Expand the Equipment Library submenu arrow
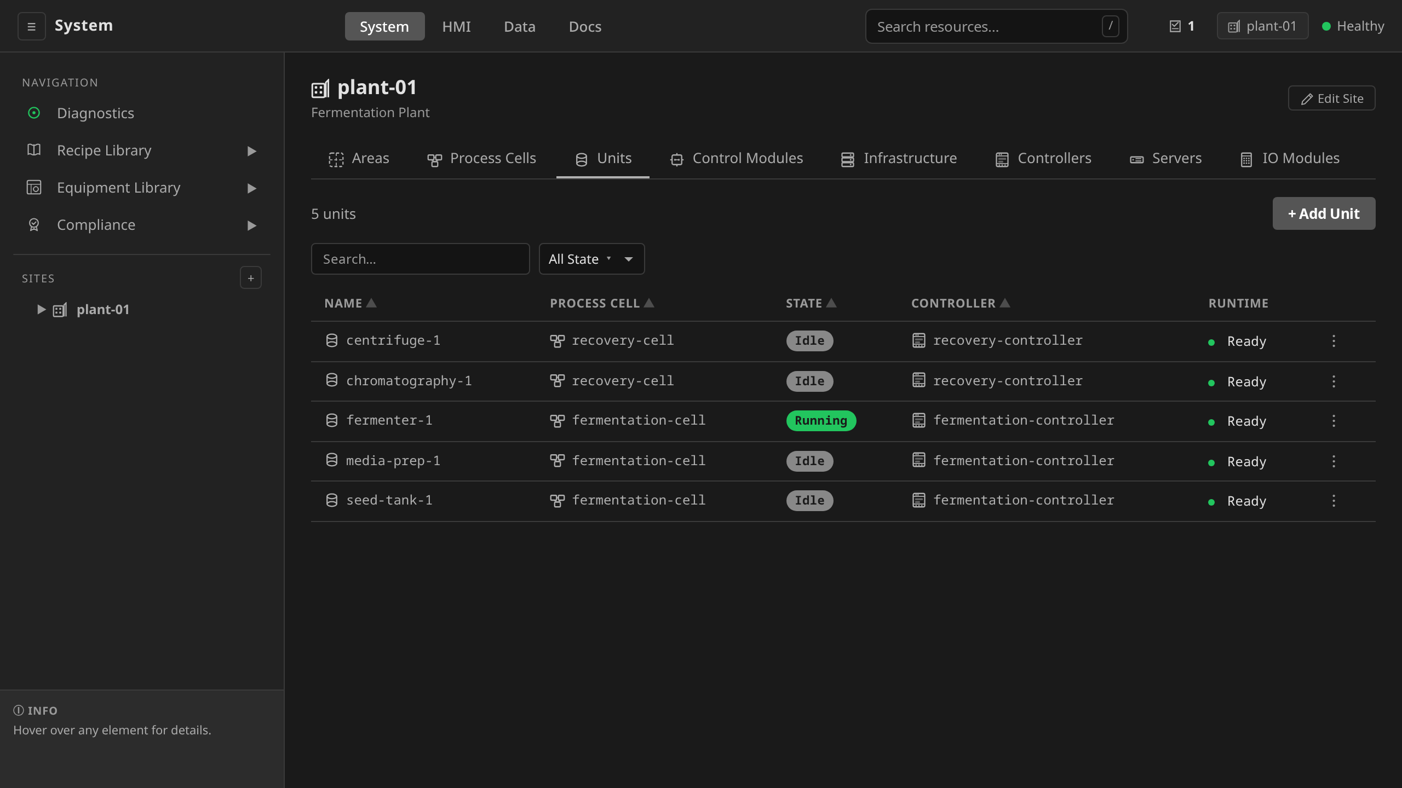1402x788 pixels. [x=251, y=188]
